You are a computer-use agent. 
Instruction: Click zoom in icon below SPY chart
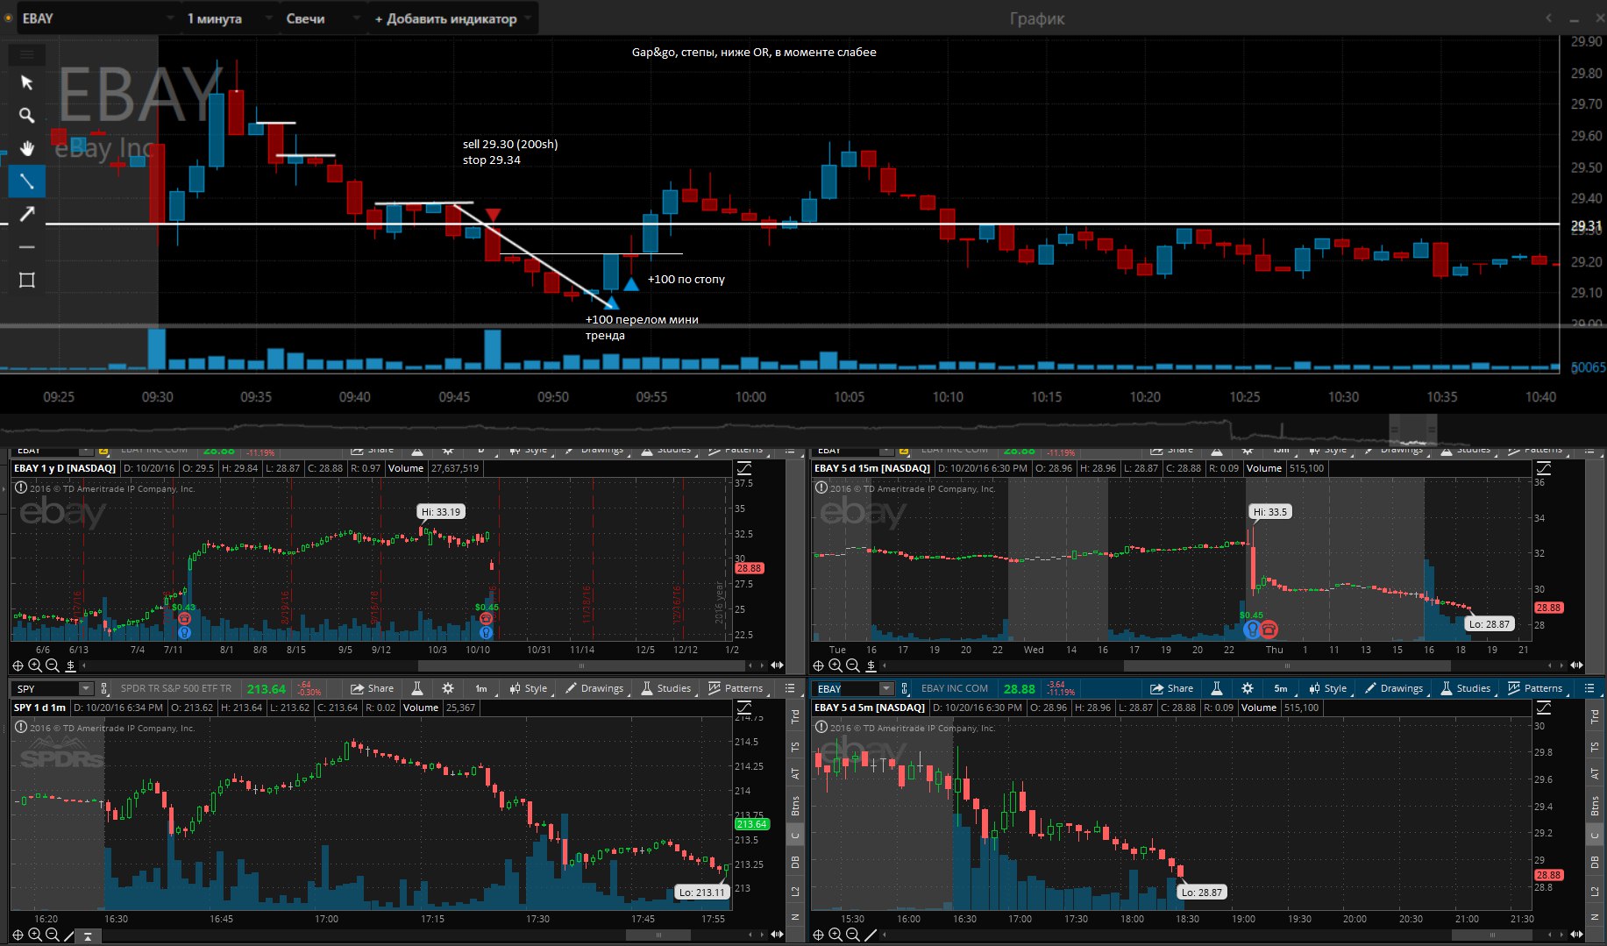click(x=35, y=935)
